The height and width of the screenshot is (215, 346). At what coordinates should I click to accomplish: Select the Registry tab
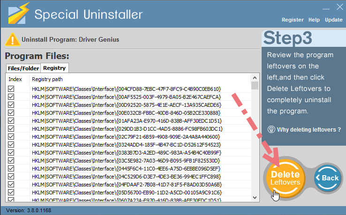coord(54,68)
